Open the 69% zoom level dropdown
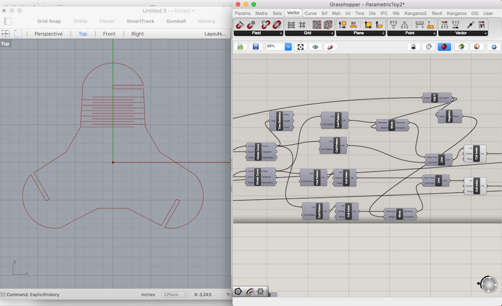 tap(288, 47)
